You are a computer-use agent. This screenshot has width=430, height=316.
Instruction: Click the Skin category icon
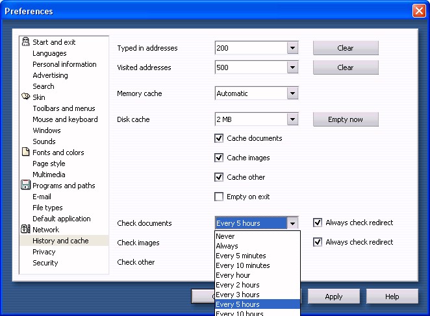(25, 97)
